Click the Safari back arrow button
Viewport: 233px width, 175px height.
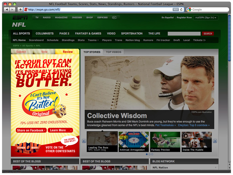click(7, 10)
